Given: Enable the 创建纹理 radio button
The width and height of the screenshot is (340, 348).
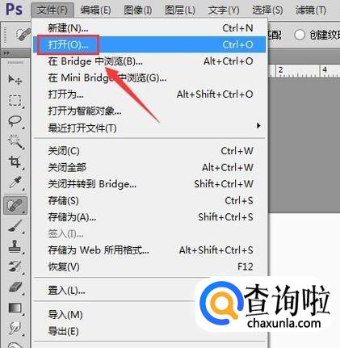Looking at the screenshot, I should [300, 35].
